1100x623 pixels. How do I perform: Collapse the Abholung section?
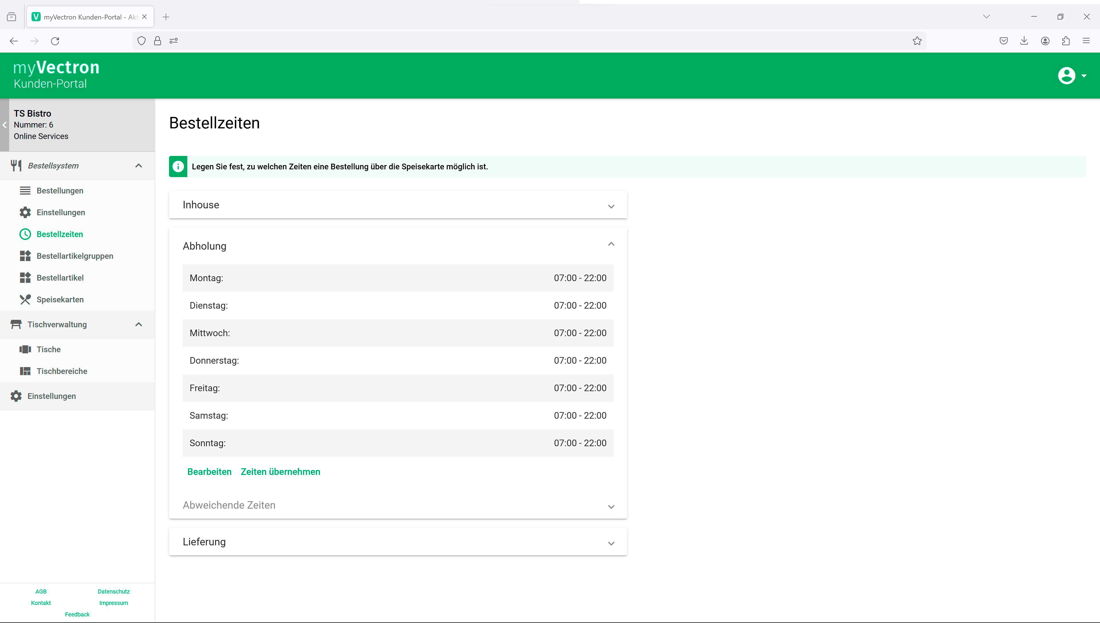click(x=611, y=244)
